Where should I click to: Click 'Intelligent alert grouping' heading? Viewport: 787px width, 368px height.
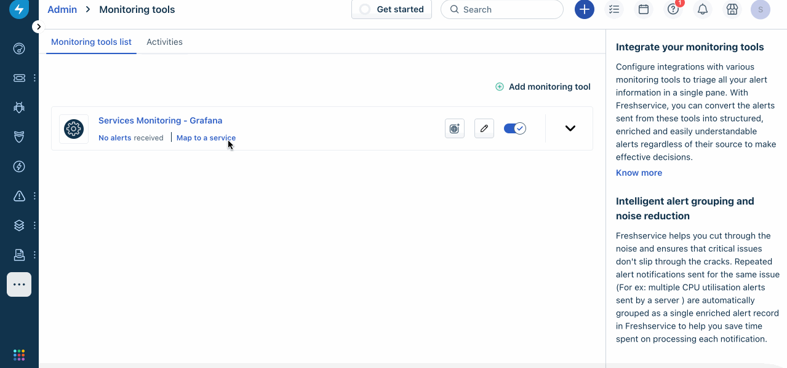coord(685,208)
